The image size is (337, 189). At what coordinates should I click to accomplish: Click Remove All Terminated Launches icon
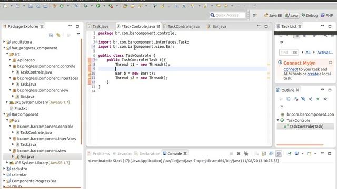[x=246, y=154]
